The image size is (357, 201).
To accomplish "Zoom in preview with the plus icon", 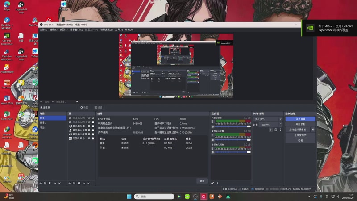I will click(x=53, y=102).
